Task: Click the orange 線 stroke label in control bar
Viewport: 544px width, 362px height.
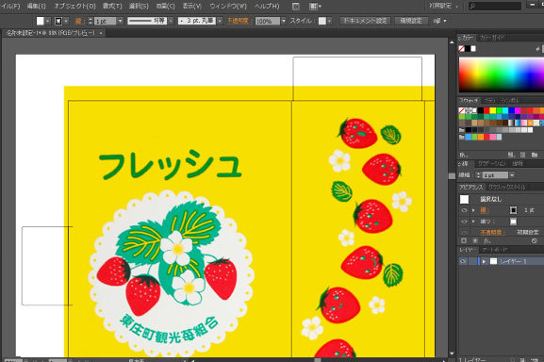Action: 79,21
